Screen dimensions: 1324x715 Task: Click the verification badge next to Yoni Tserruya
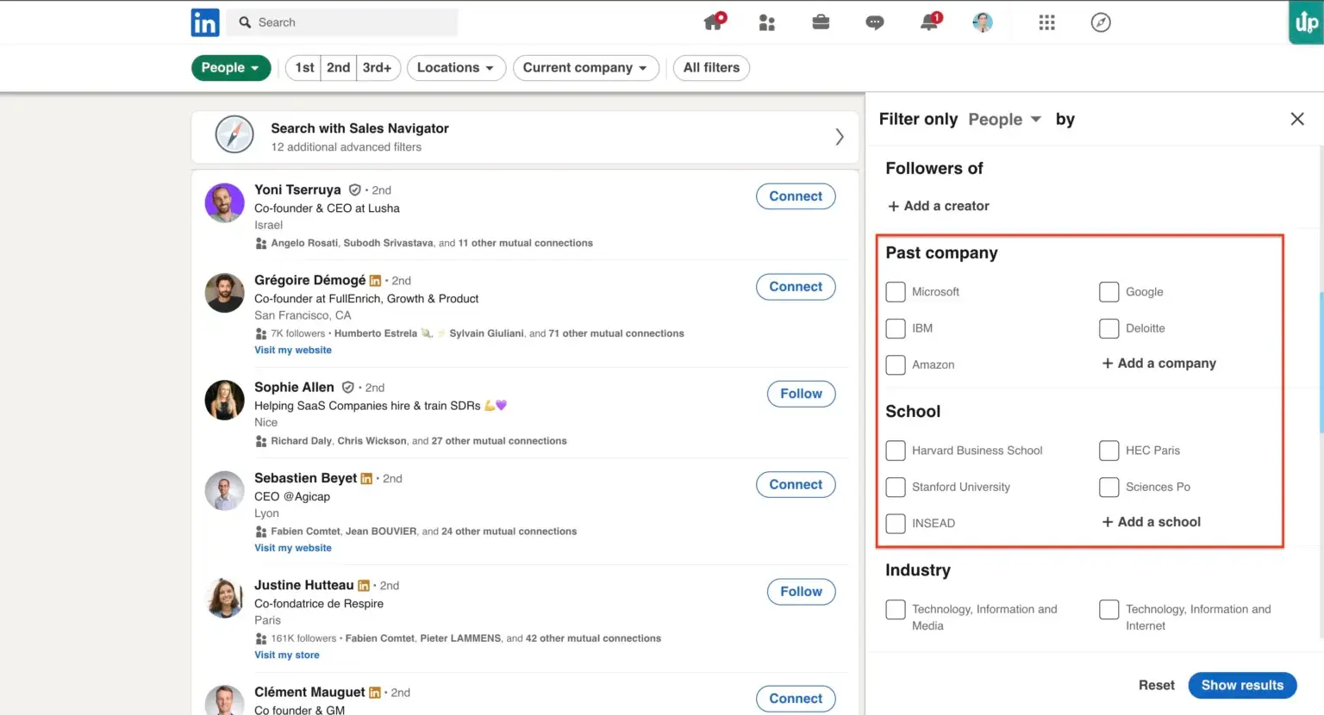(354, 190)
